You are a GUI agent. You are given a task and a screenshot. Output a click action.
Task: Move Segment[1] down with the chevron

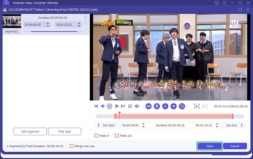[x=86, y=23]
